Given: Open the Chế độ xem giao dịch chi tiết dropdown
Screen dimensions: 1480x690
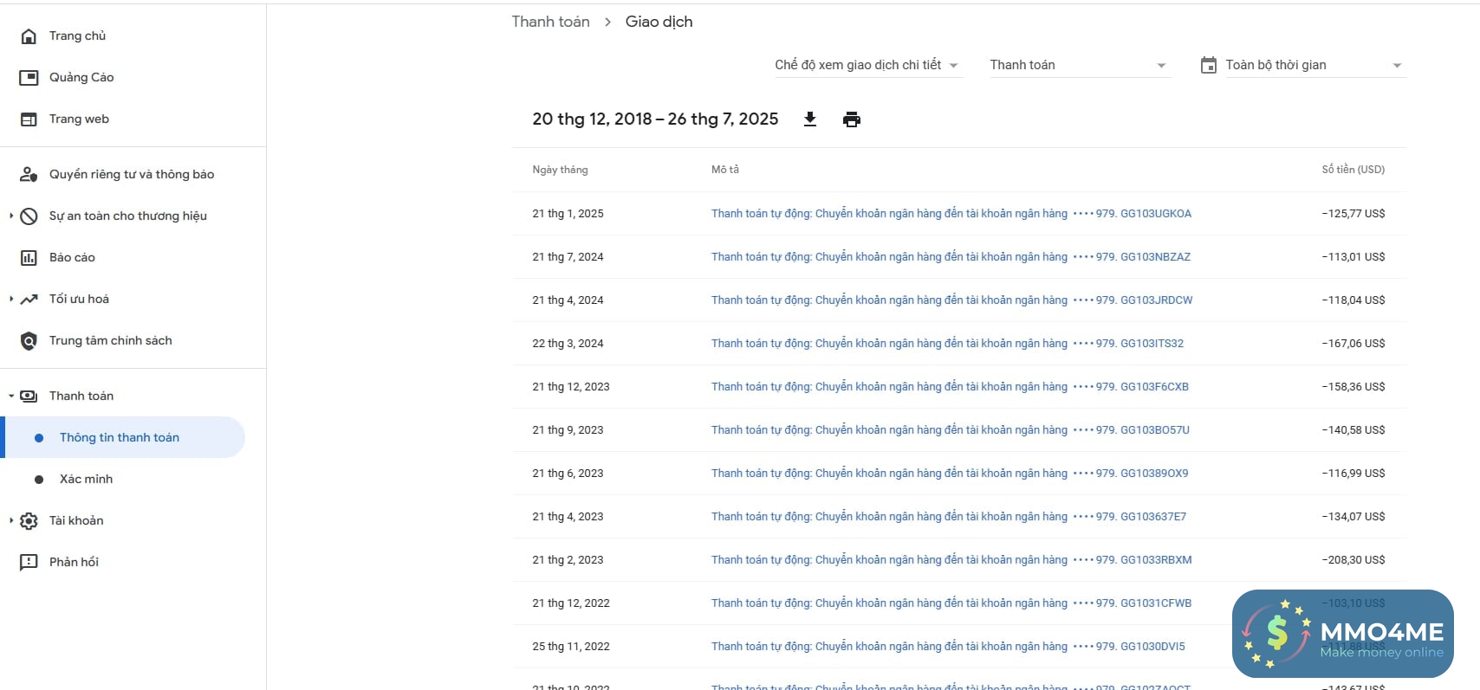Looking at the screenshot, I should (x=867, y=65).
